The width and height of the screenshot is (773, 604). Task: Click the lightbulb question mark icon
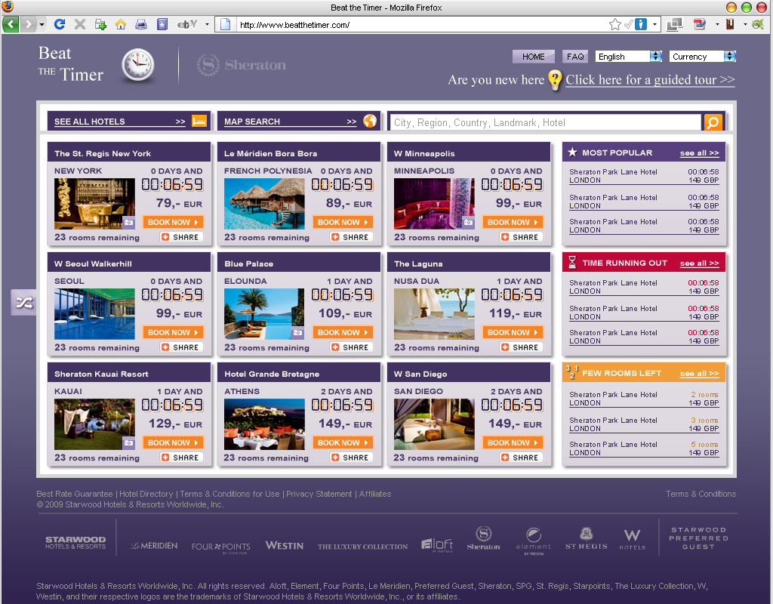click(x=555, y=80)
